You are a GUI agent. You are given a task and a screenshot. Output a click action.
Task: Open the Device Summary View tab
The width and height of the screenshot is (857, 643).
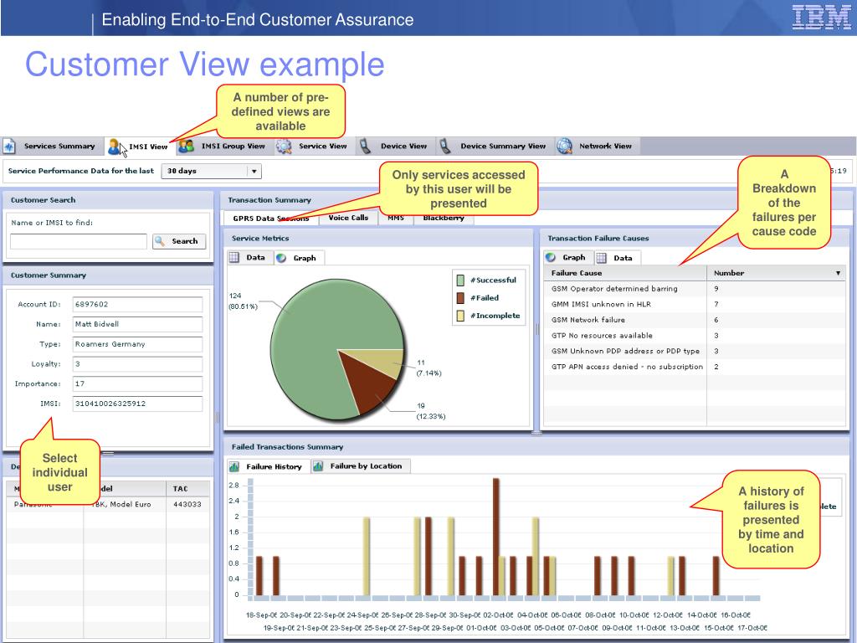(x=495, y=146)
